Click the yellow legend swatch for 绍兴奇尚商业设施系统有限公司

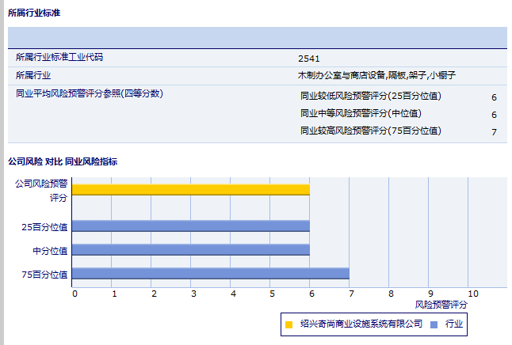289,324
